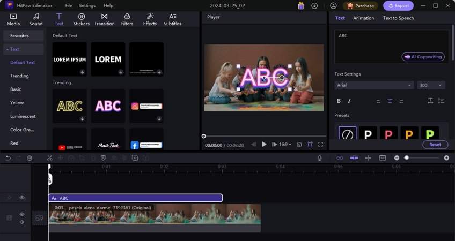Select the ABC text clip on timeline
This screenshot has height=241, width=455.
coord(136,198)
